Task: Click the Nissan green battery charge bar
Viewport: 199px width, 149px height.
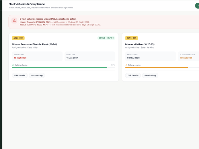Action: (64, 68)
